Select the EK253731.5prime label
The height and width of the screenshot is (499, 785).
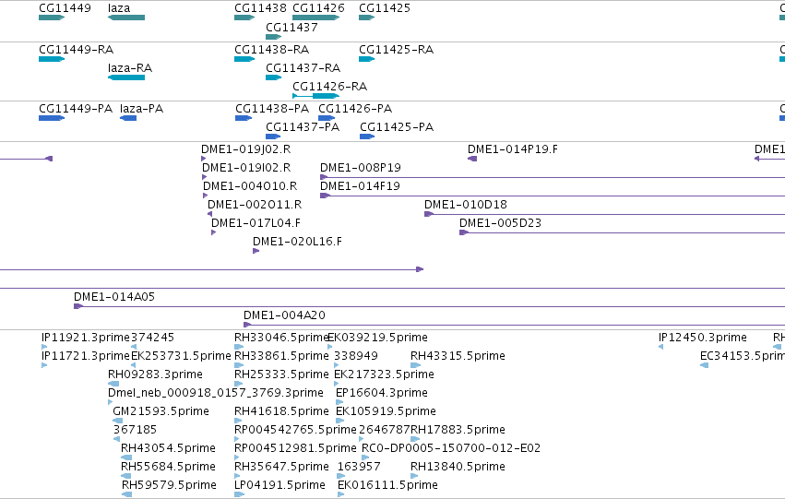pos(181,356)
